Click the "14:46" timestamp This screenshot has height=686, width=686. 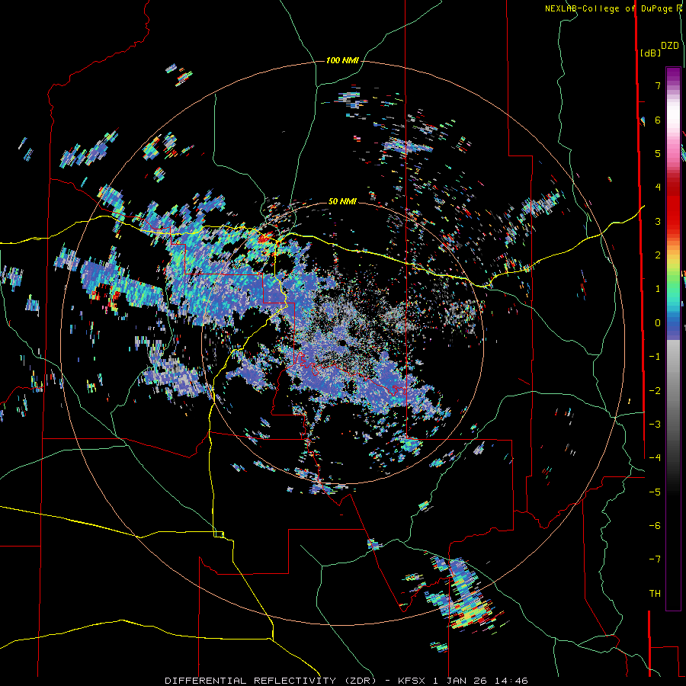coord(511,681)
